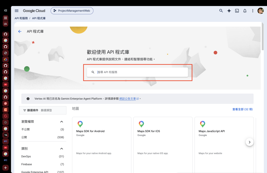Open the tab search icon in sidebar
The width and height of the screenshot is (267, 173).
click(x=5, y=24)
